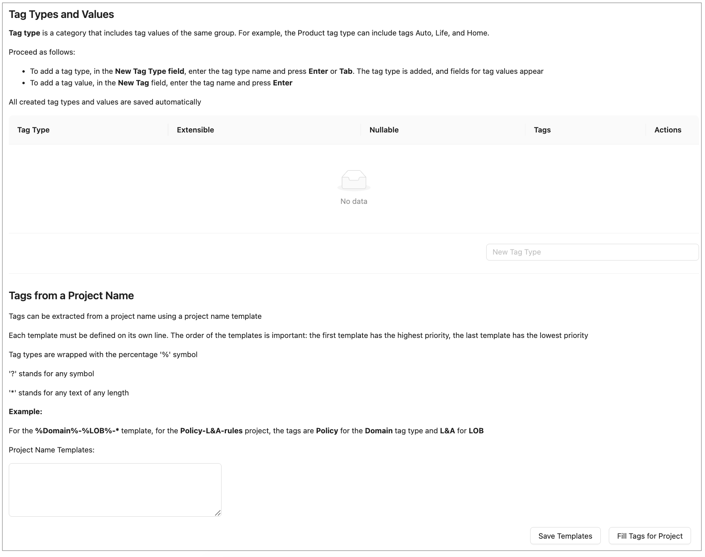Screen dimensions: 705x557
Task: Click the empty inbox No data icon
Action: [354, 180]
